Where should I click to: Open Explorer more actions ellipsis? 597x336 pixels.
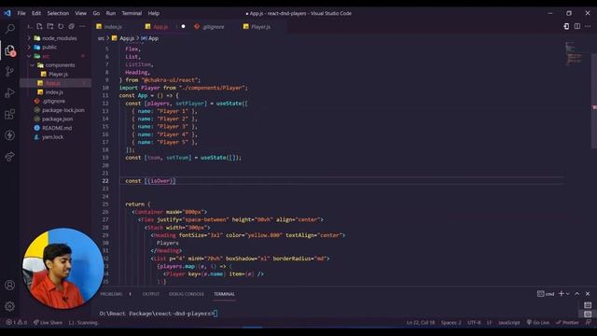[x=82, y=26]
